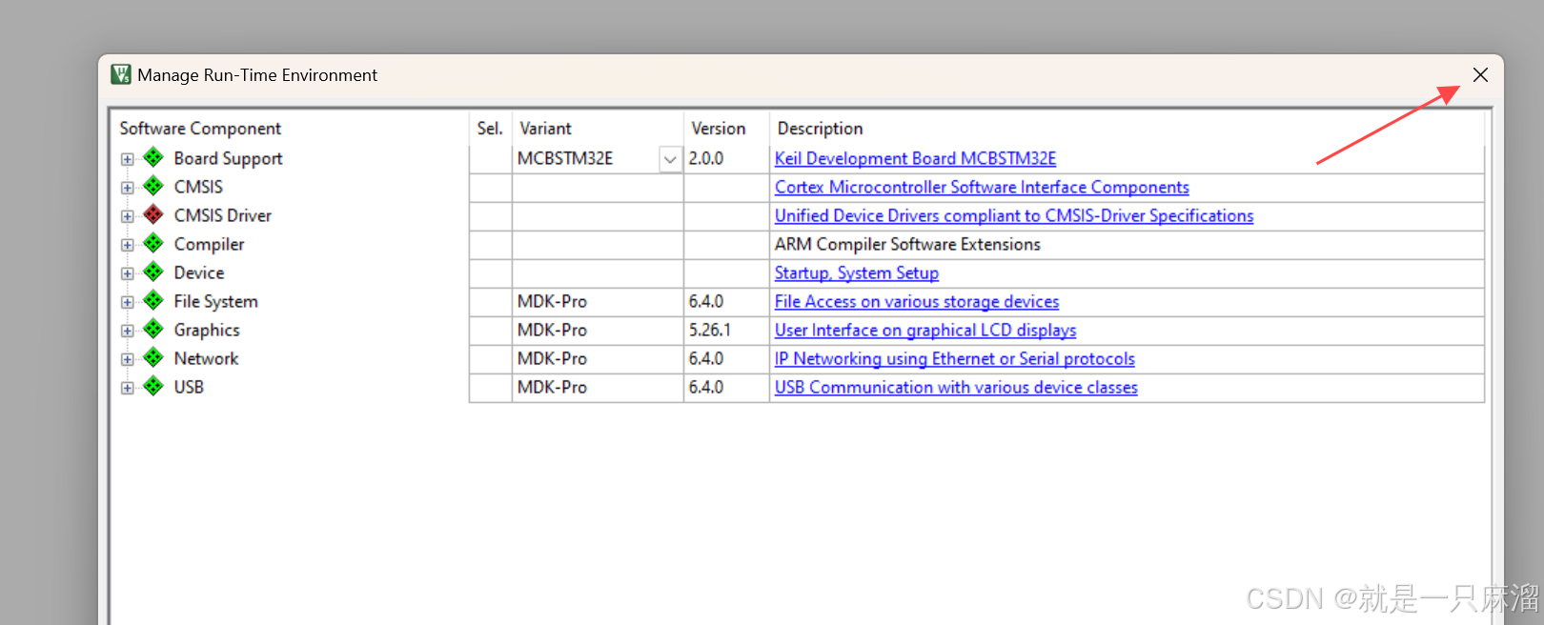1544x625 pixels.
Task: Click the red CMSIS Driver diamond icon
Action: point(153,214)
